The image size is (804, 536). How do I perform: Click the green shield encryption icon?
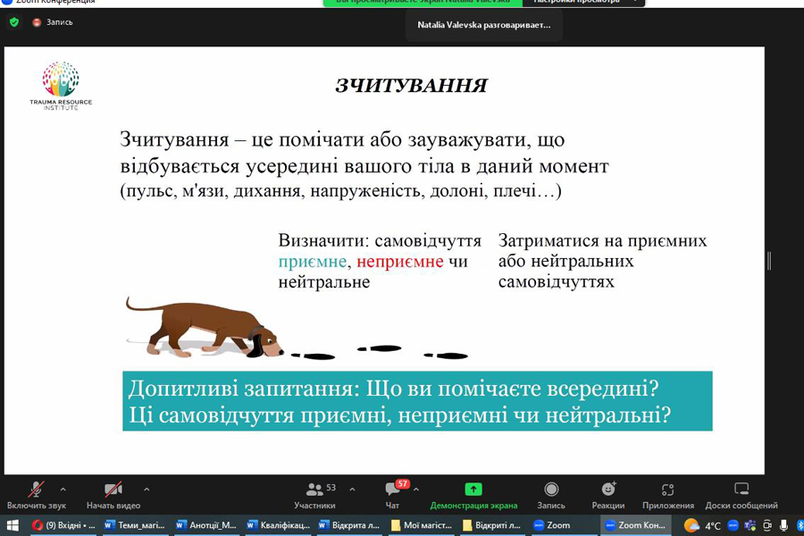click(x=14, y=22)
